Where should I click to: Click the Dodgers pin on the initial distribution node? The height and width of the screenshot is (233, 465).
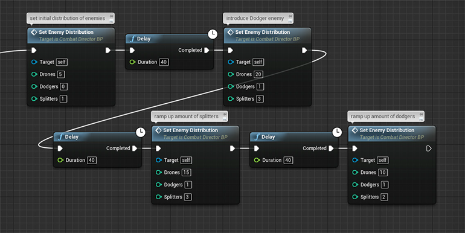[x=34, y=86]
